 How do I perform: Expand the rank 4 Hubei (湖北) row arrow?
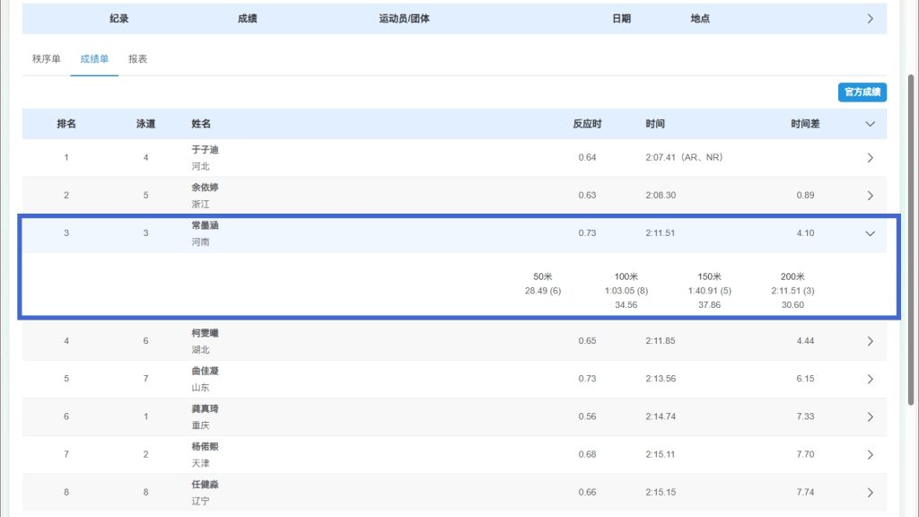click(x=870, y=341)
